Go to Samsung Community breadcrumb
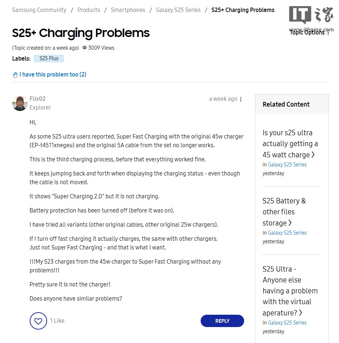Image resolution: width=339 pixels, height=343 pixels. [39, 10]
